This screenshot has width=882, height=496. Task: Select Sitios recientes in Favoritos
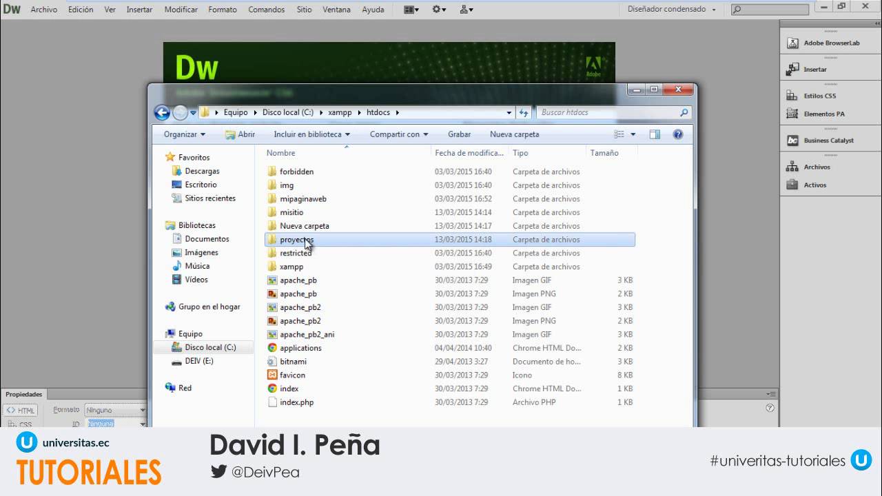point(210,198)
